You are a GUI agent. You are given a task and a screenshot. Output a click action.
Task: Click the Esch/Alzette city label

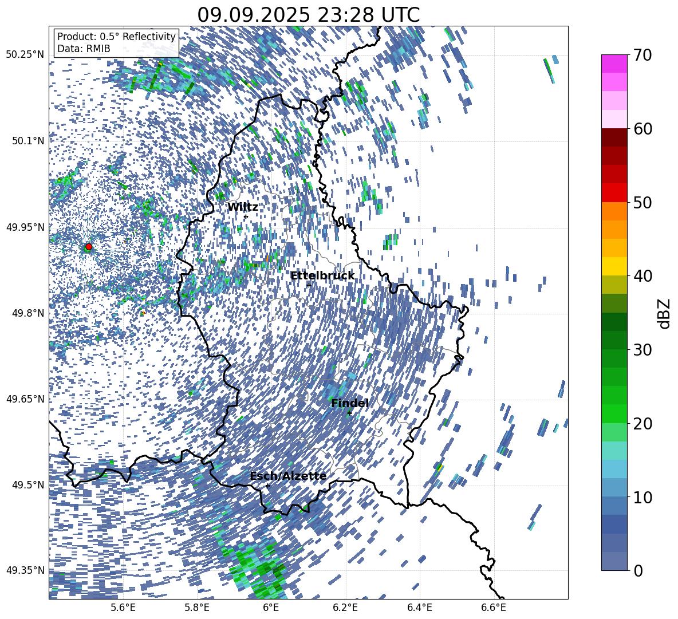click(x=287, y=476)
